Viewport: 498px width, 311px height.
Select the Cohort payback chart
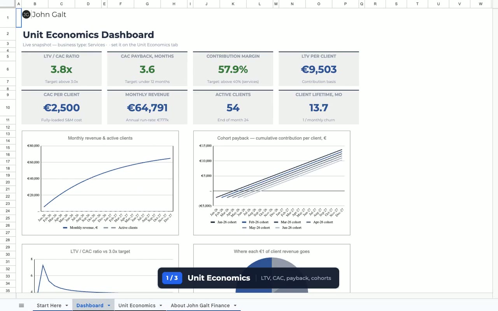click(272, 183)
